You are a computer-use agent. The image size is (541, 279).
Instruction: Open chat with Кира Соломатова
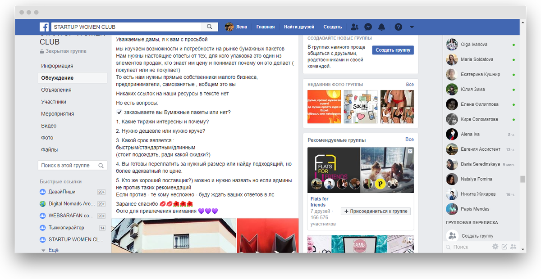479,119
